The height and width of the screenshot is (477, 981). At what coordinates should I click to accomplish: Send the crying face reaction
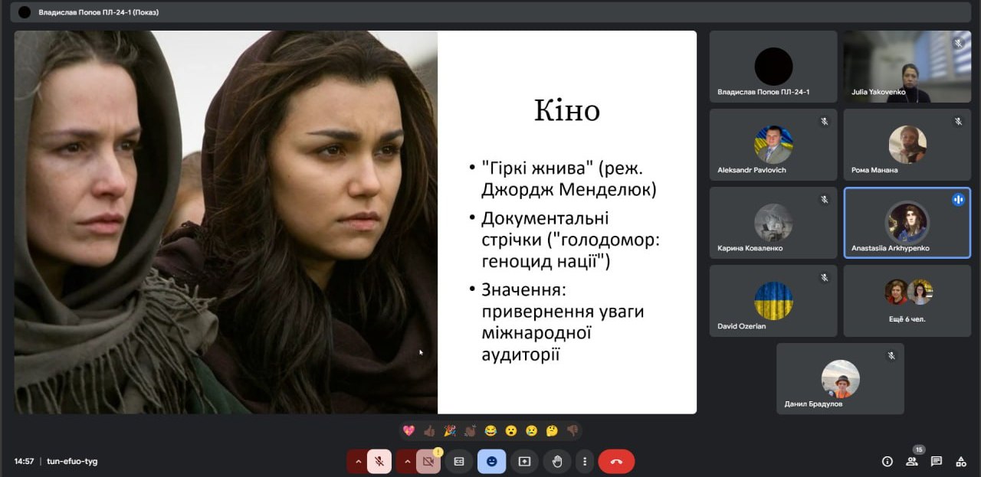pyautogui.click(x=531, y=431)
